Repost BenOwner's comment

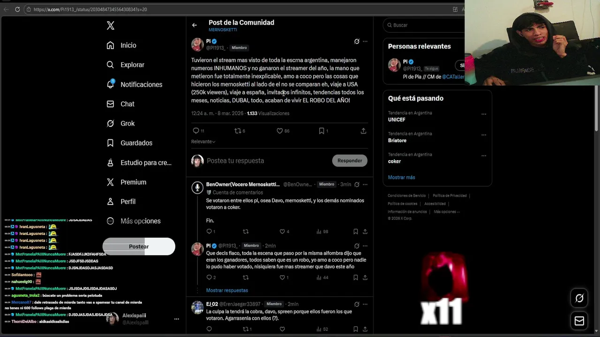246,232
